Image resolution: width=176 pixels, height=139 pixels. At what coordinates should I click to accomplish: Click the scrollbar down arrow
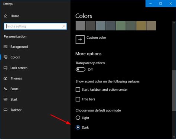pos(174,137)
